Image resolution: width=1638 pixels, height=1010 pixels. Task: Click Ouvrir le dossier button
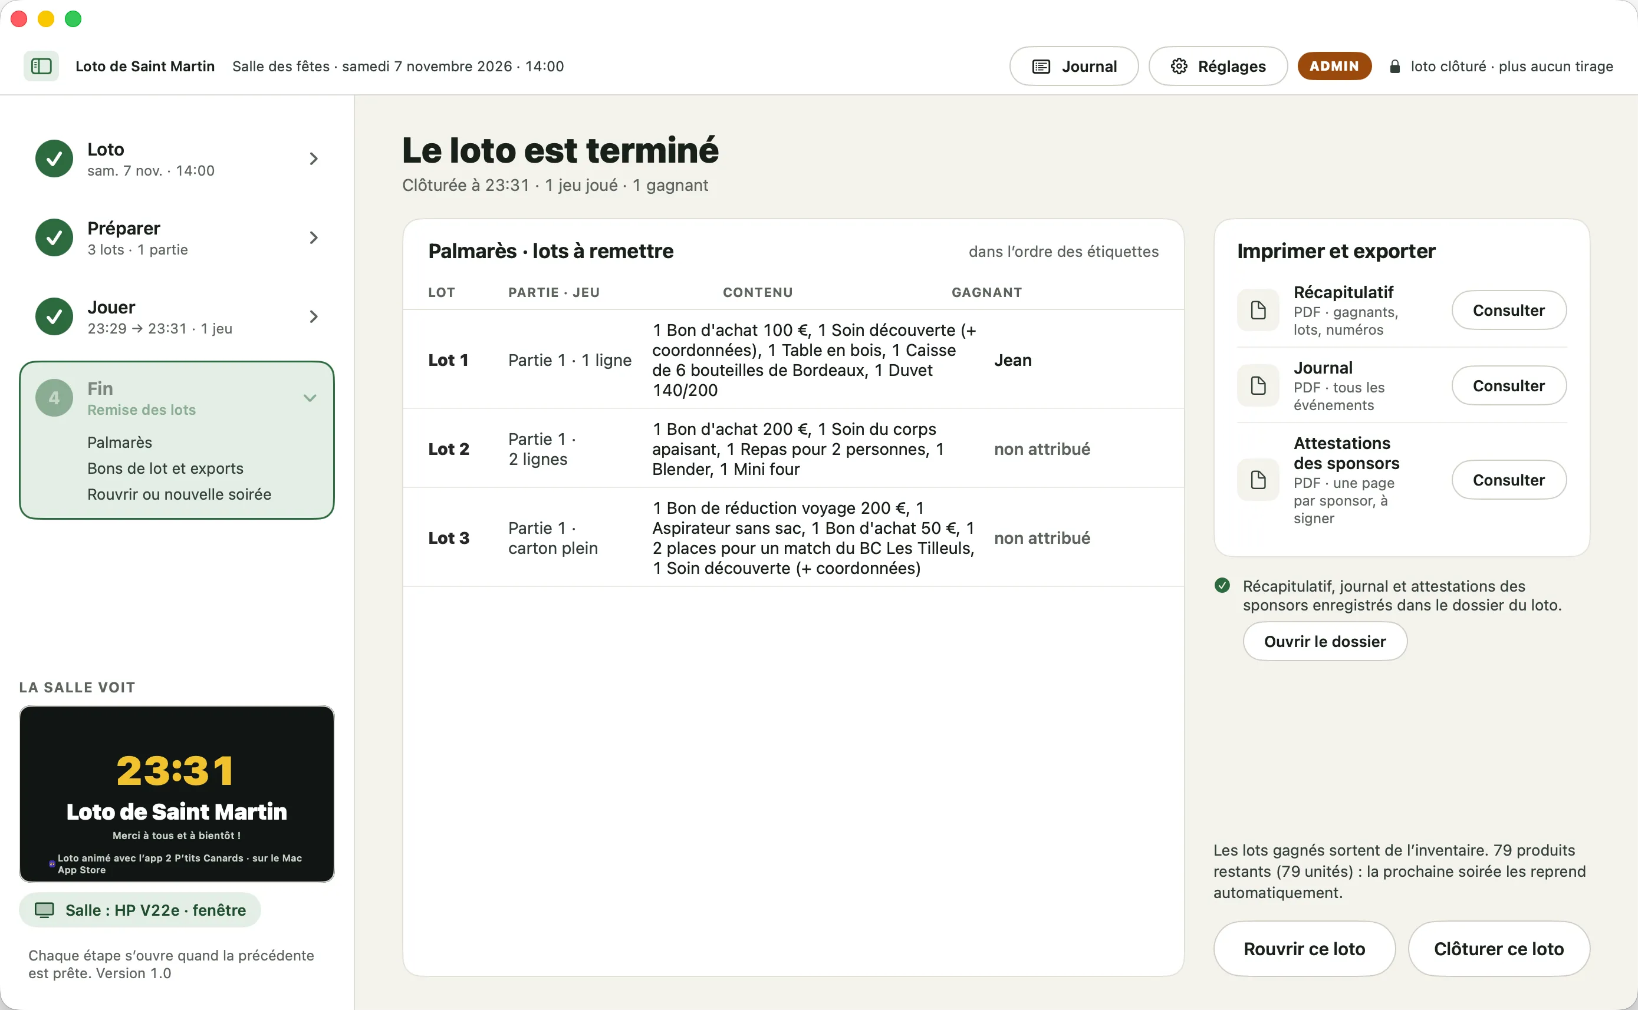tap(1324, 641)
